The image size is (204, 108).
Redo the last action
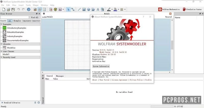point(23,9)
